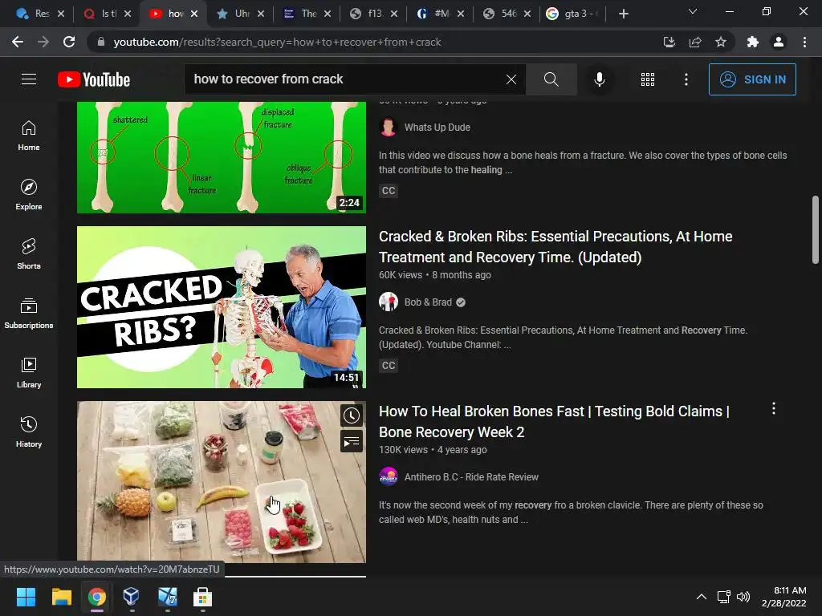Visit the Bob & Brad channel

click(x=428, y=302)
